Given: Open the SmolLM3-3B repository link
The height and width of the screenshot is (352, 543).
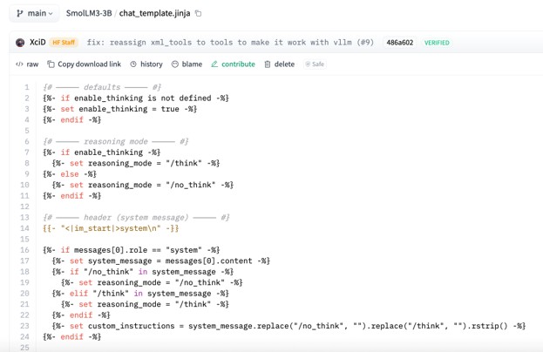Looking at the screenshot, I should (90, 14).
